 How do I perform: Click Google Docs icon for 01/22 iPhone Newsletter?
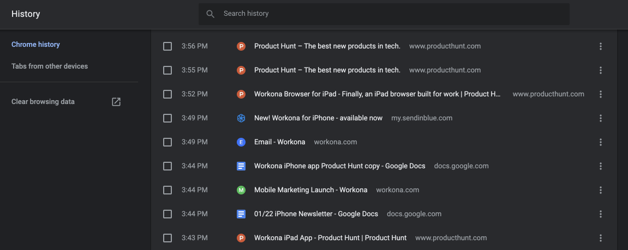pyautogui.click(x=241, y=215)
